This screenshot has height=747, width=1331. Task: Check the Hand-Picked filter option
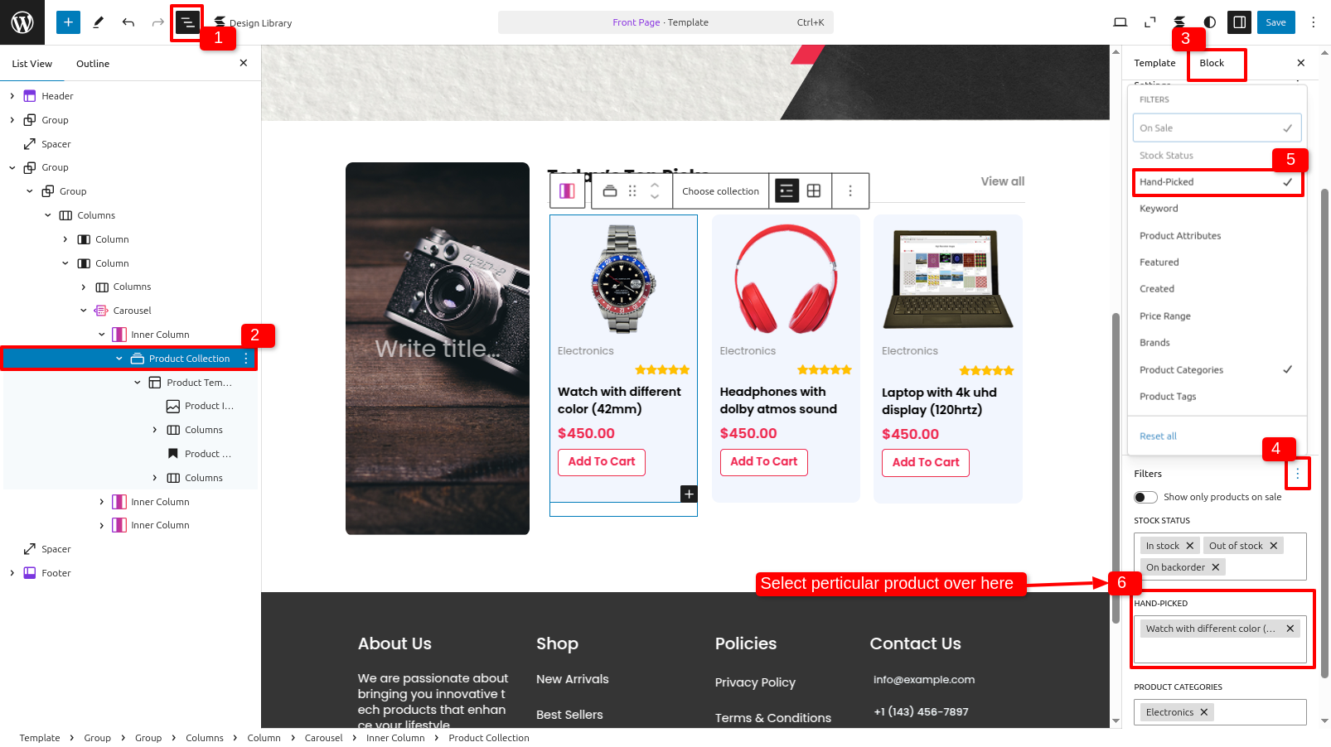click(1217, 182)
